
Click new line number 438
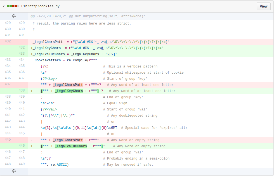coord(22,90)
